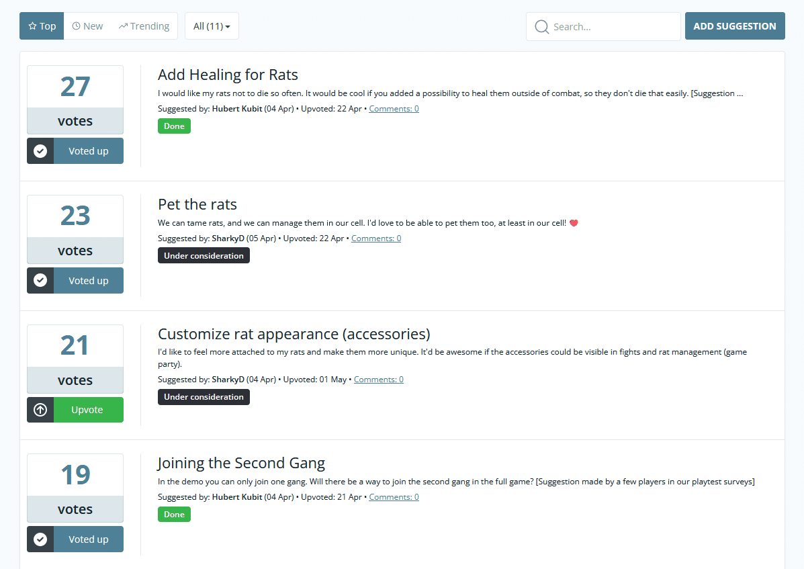Switch to the Trending tab
This screenshot has width=804, height=569.
144,26
